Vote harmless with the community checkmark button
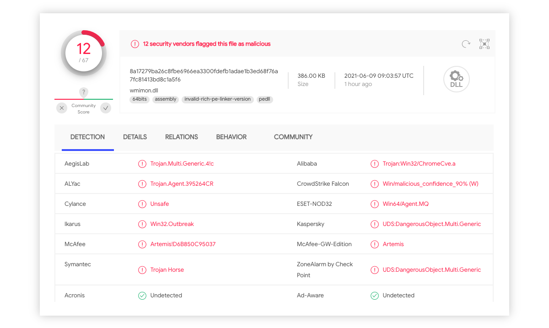 [106, 108]
